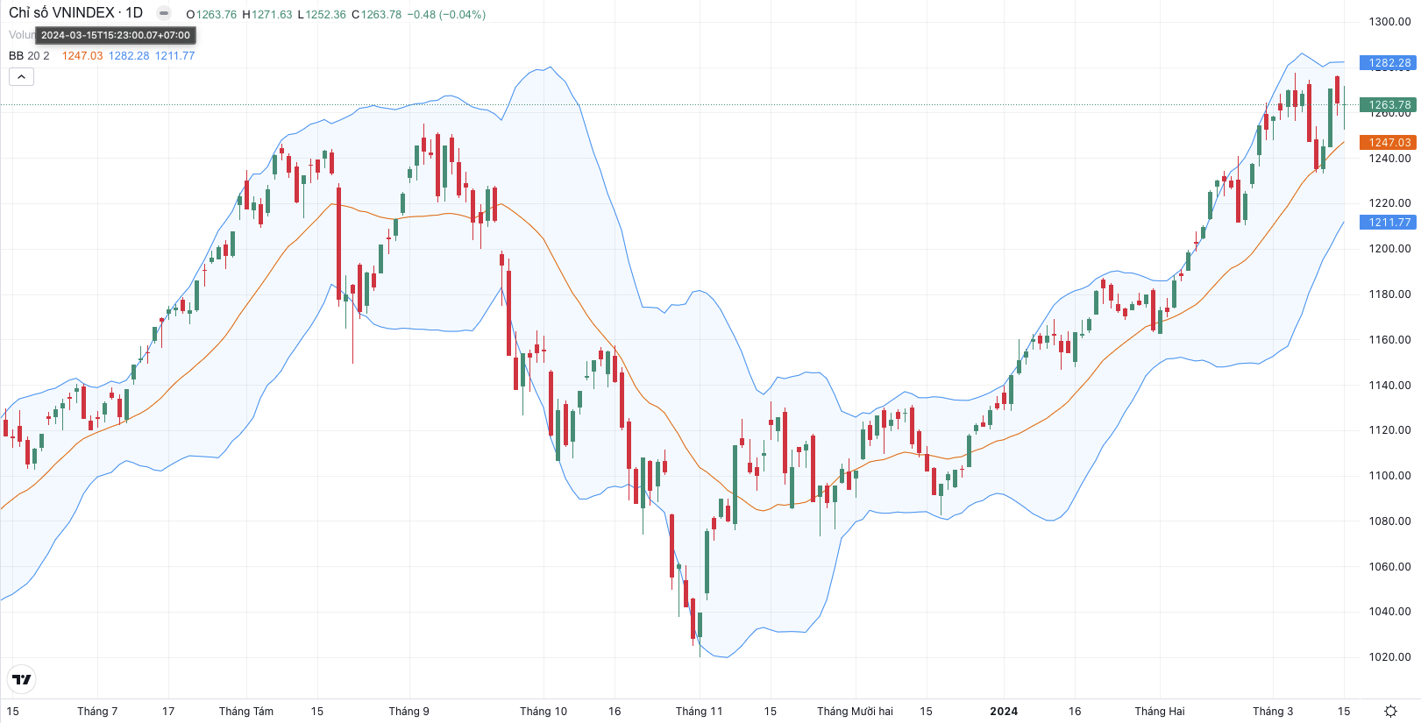Click the 1100.00 price axis label
Image resolution: width=1421 pixels, height=723 pixels.
point(1390,476)
